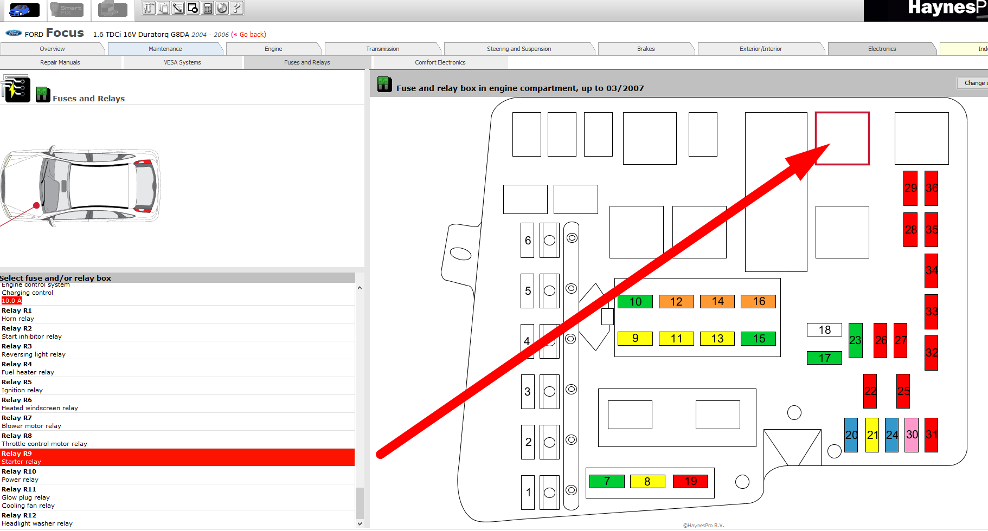Select Relay R6 Heated windscreen relay

[x=177, y=404]
